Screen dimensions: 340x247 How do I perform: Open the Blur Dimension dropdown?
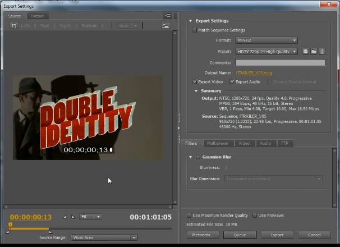273,179
